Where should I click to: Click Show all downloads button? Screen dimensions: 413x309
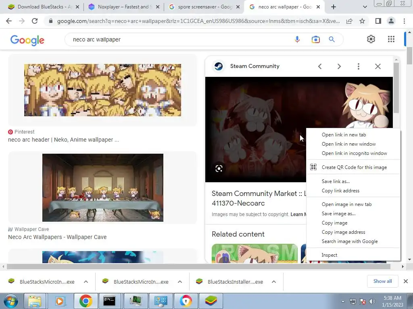(382, 281)
